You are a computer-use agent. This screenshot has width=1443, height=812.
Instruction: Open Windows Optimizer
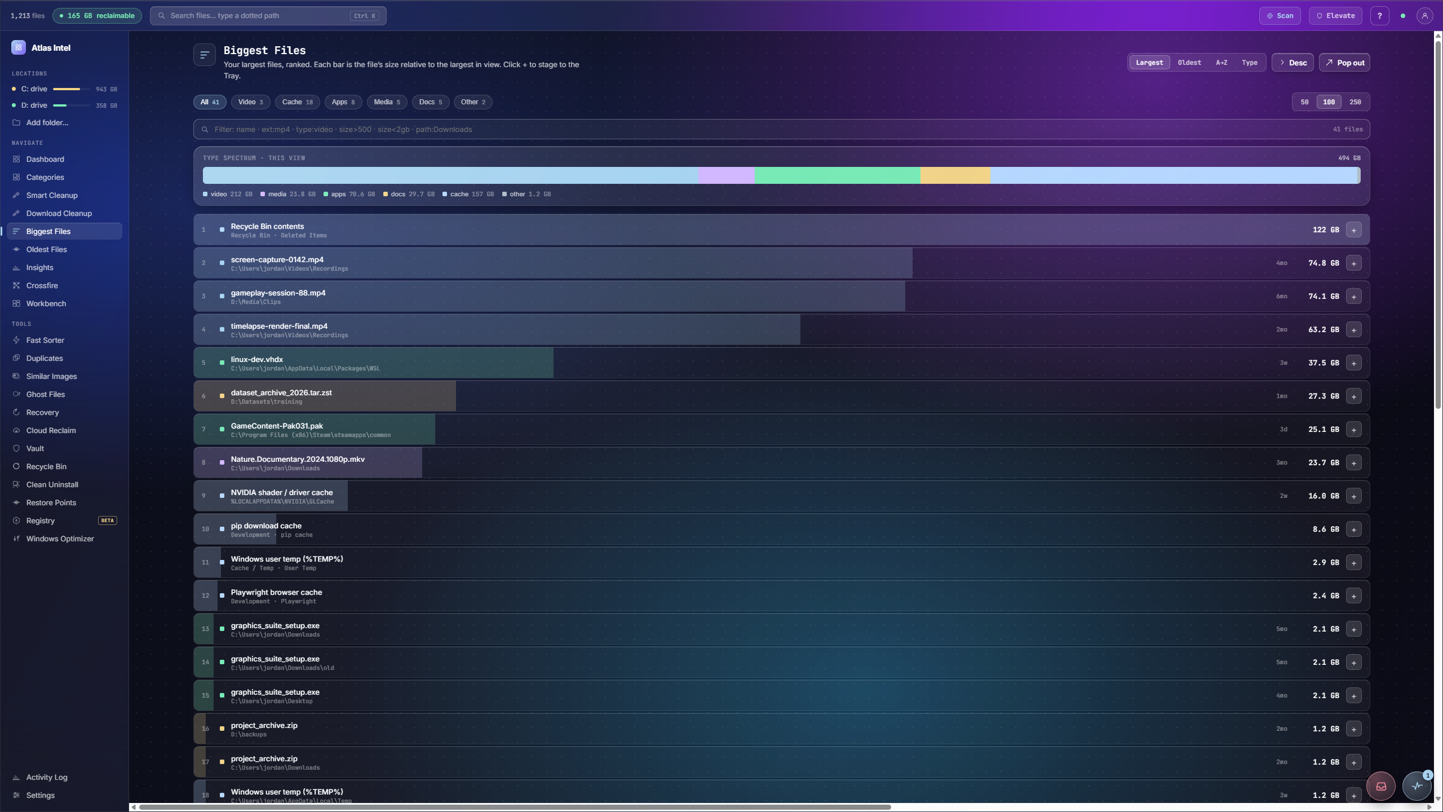click(64, 539)
